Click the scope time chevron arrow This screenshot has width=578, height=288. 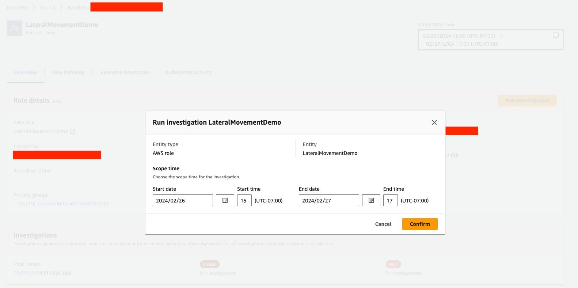[502, 36]
